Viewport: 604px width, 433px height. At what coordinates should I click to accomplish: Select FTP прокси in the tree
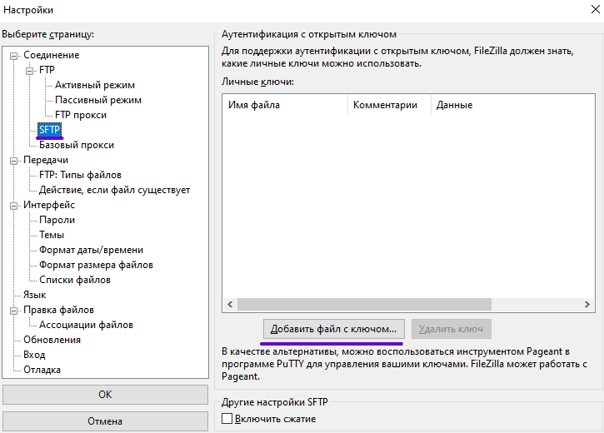(80, 115)
